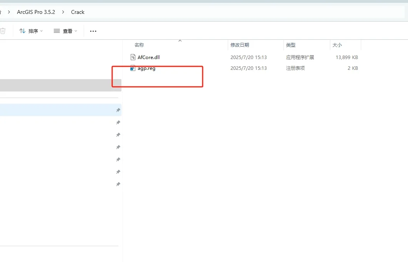Screen dimensions: 408x262
Task: Click the agp.reg file icon
Action: point(133,68)
